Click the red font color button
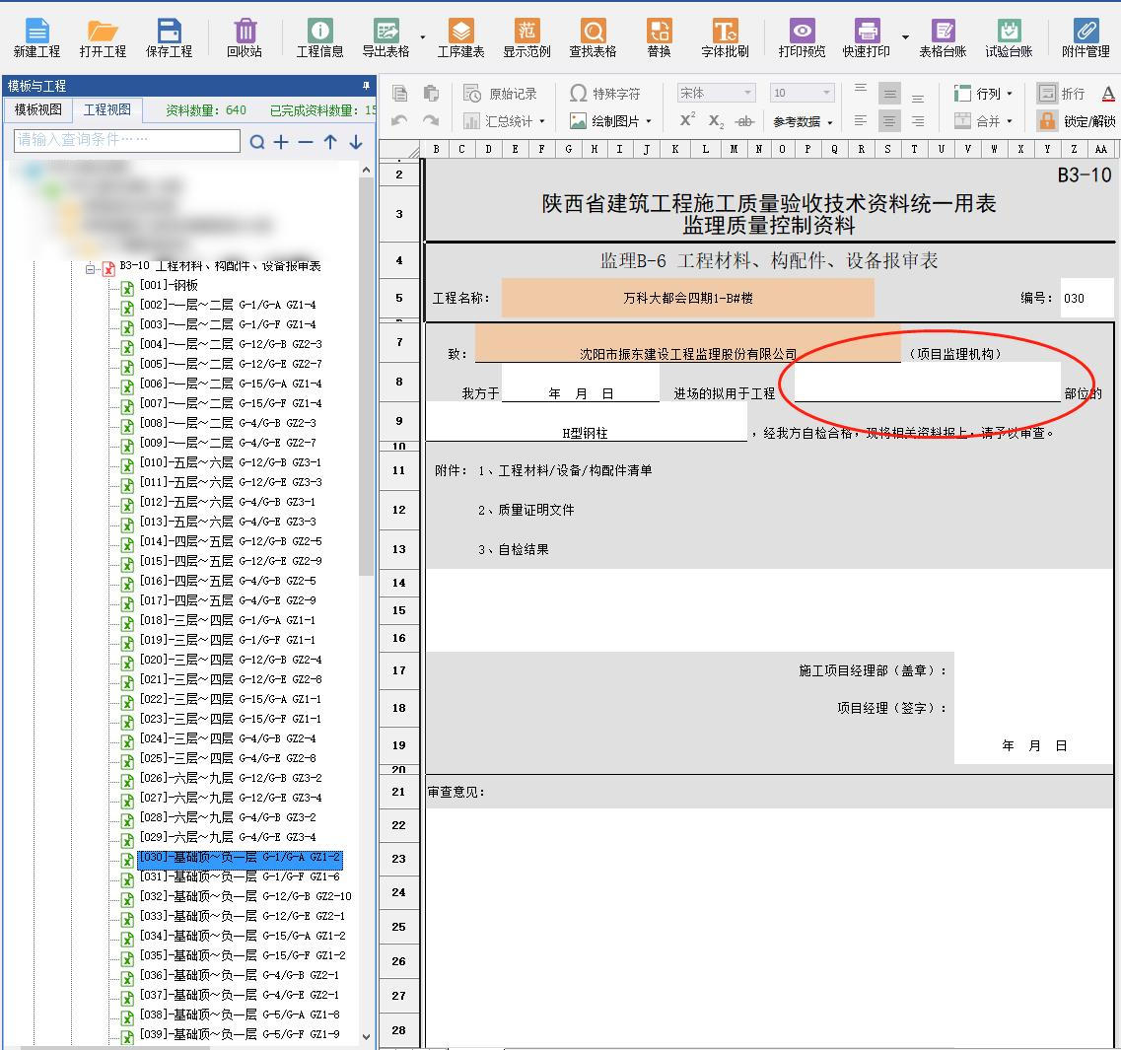 (1107, 94)
